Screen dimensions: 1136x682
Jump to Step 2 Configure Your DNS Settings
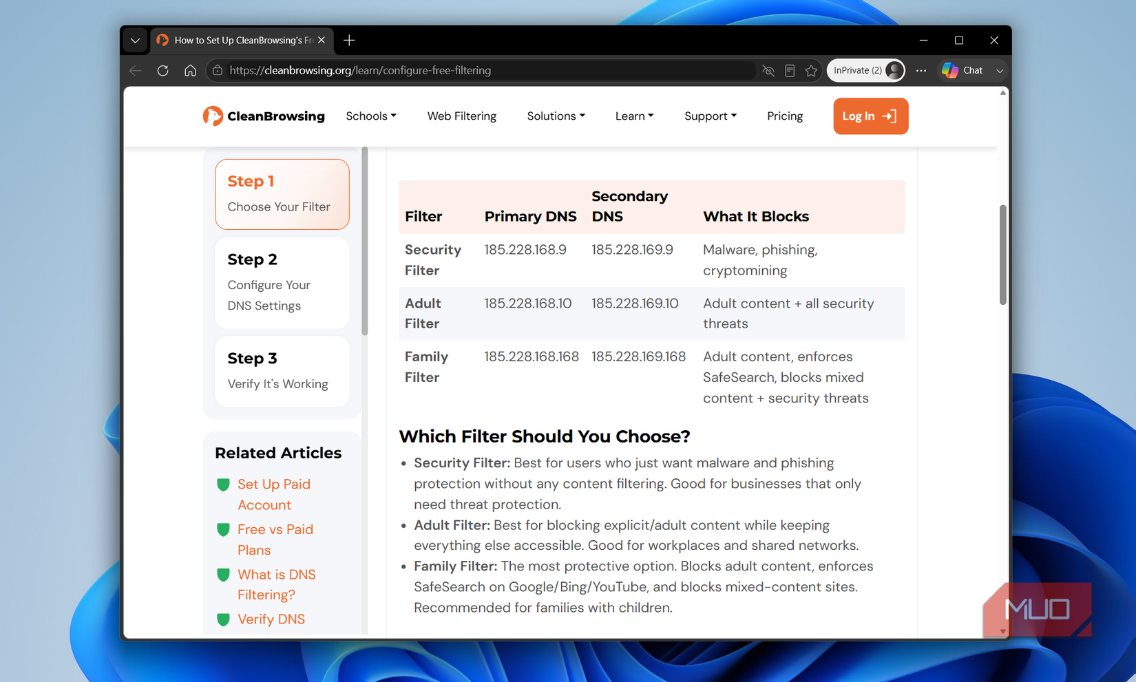click(282, 283)
